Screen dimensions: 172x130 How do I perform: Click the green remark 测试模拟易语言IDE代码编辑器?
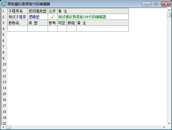(82, 17)
